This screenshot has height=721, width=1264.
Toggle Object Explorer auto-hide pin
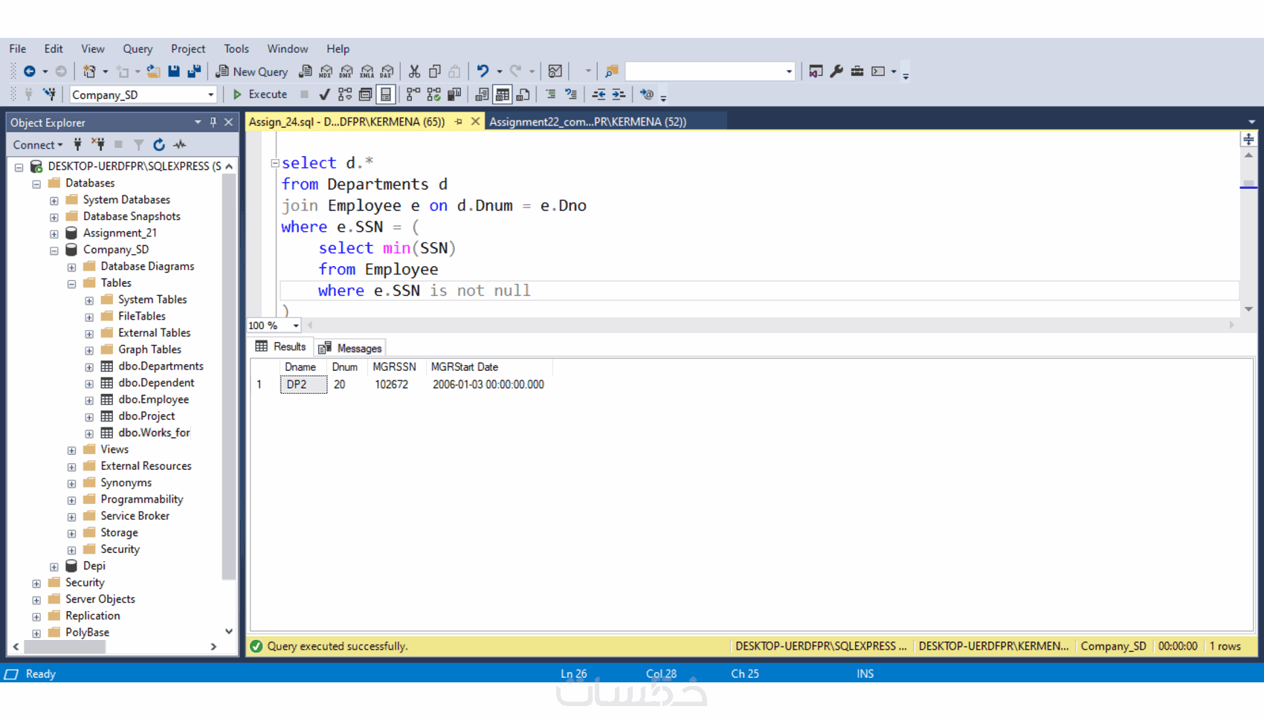click(x=213, y=122)
